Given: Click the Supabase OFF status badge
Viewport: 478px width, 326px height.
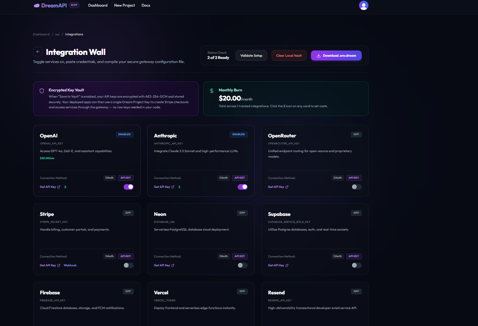Looking at the screenshot, I should point(356,213).
